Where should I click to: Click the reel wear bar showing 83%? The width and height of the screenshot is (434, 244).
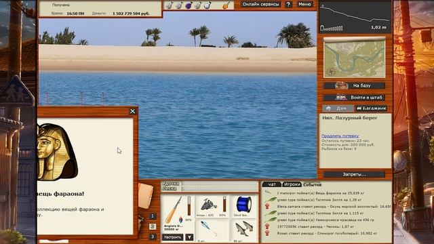224,204
